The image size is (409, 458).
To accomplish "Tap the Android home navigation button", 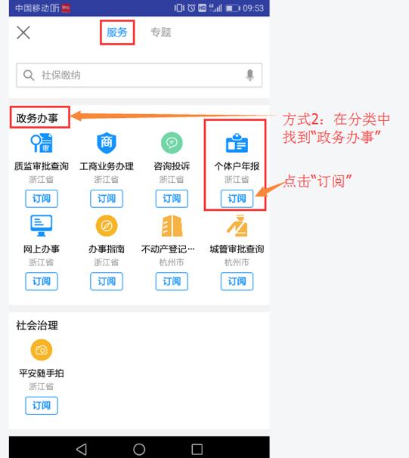I will pyautogui.click(x=139, y=449).
